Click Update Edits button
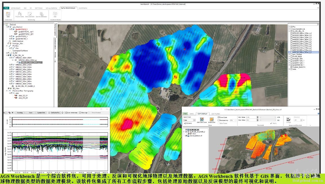325x184 pixels. (x=41, y=113)
